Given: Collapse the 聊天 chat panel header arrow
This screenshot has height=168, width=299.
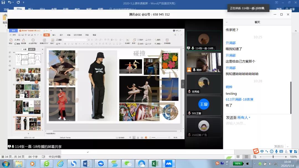Looking at the screenshot, I should pos(226,22).
